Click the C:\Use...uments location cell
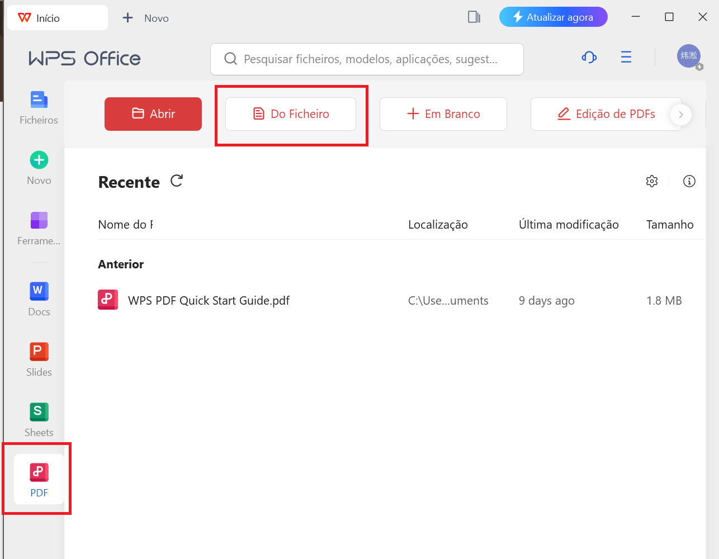This screenshot has height=559, width=719. coord(448,301)
